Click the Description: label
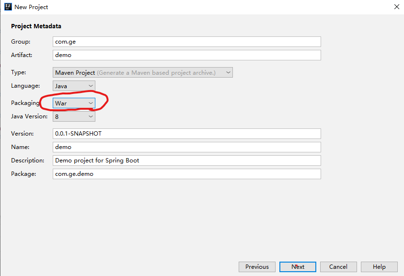The image size is (404, 276). pyautogui.click(x=28, y=161)
